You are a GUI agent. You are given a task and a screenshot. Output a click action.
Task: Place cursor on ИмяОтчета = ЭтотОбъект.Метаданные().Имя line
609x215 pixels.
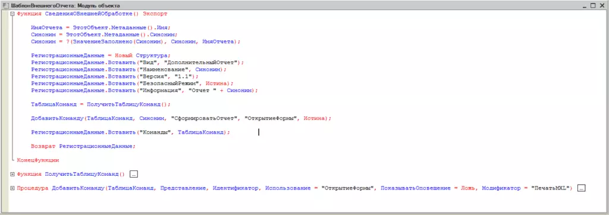[x=101, y=28]
